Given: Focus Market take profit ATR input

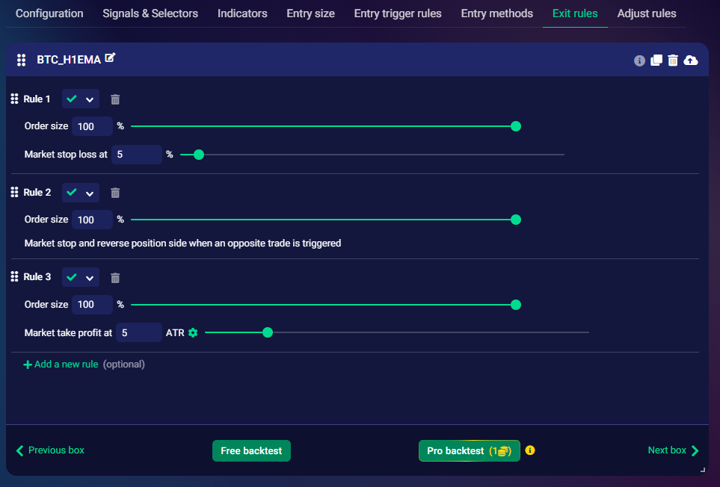Looking at the screenshot, I should point(138,332).
